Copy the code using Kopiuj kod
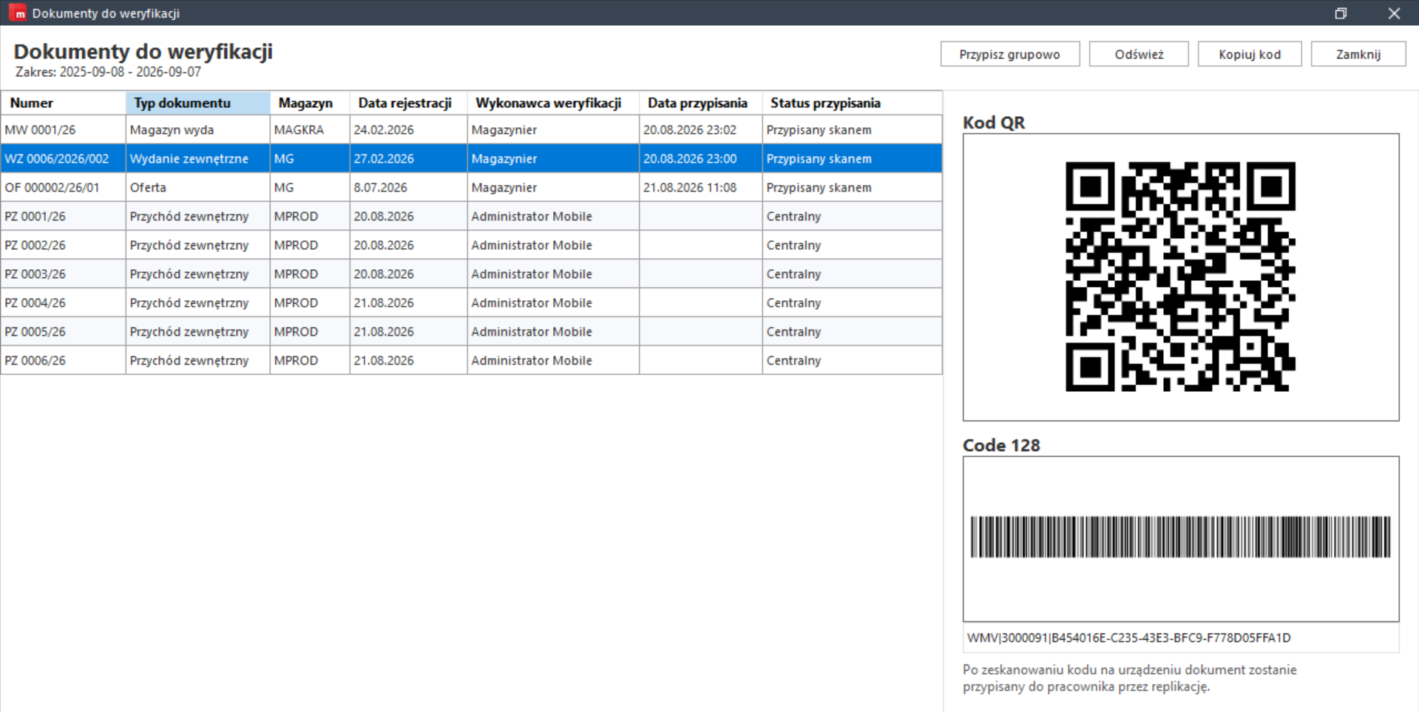 (x=1250, y=54)
